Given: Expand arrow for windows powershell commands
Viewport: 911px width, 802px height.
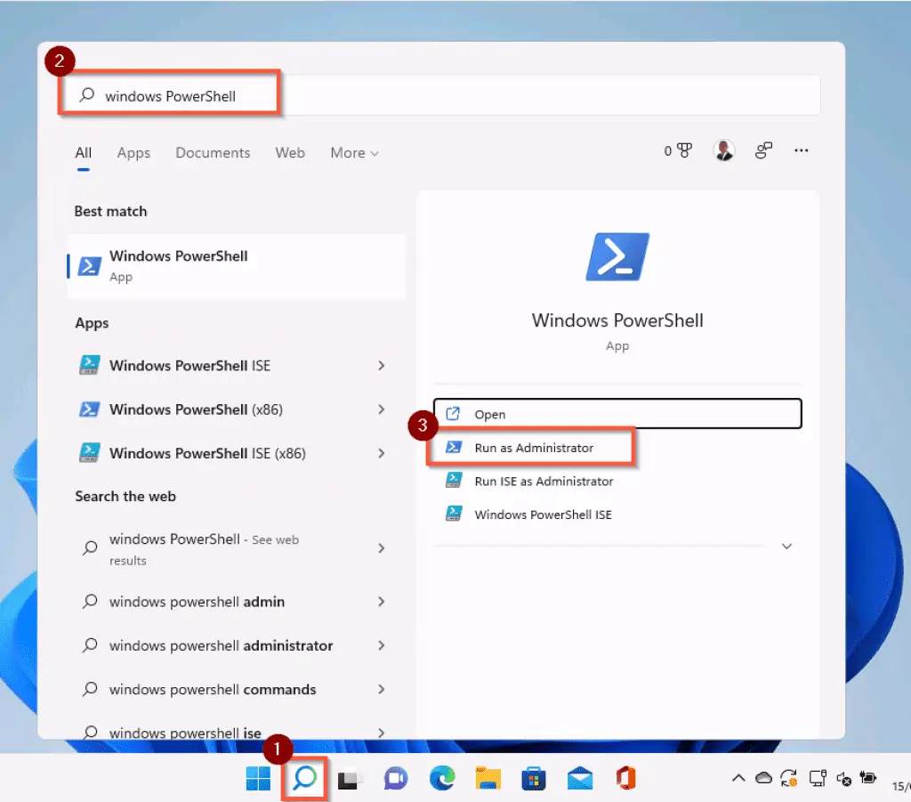Looking at the screenshot, I should point(381,689).
